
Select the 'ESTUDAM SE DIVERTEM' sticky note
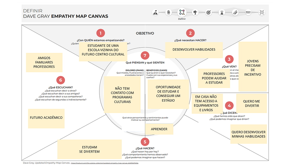pyautogui.click(x=89, y=150)
